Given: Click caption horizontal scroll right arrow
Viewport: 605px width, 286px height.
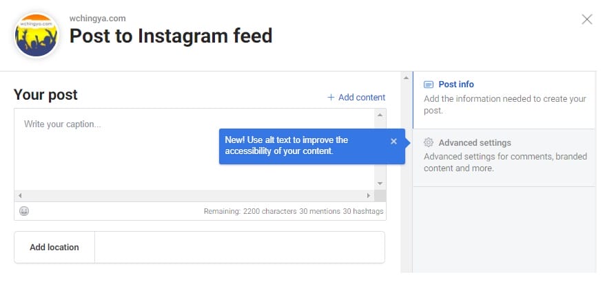Looking at the screenshot, I should pos(369,195).
